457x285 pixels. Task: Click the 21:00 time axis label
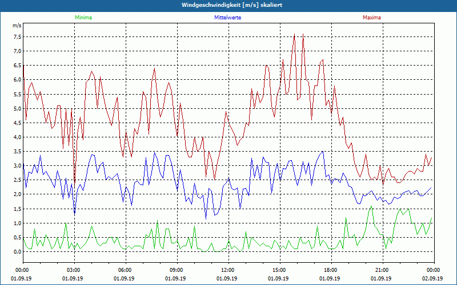point(383,270)
